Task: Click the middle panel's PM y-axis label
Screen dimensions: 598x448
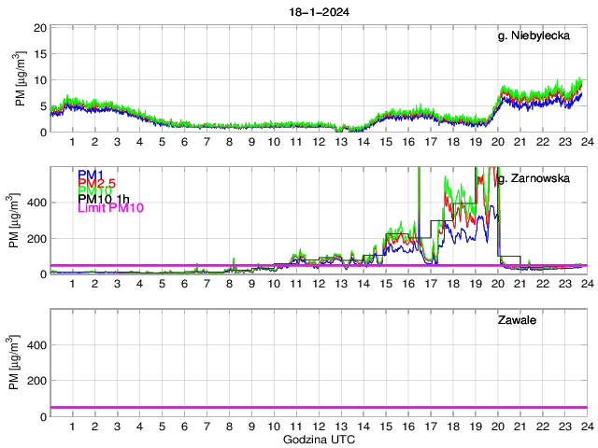Action: (11, 221)
